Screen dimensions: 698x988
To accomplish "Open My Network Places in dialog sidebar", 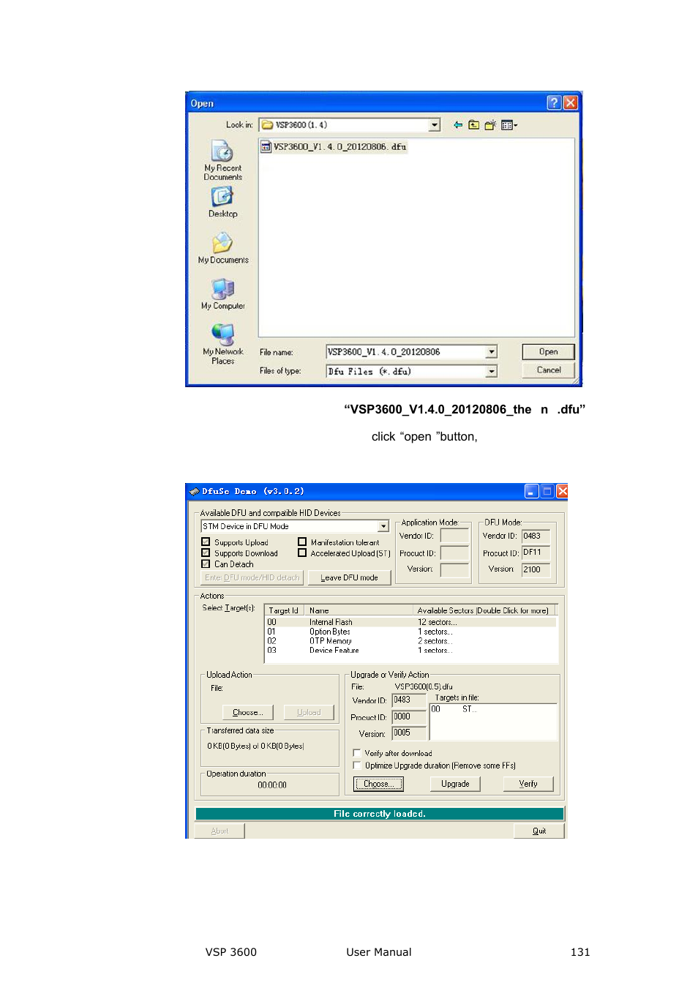I will point(223,344).
